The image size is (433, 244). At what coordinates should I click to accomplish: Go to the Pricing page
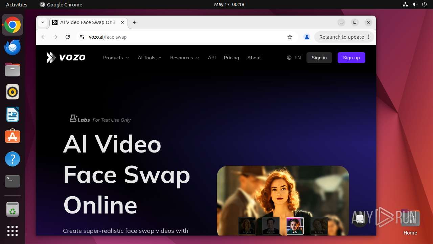[231, 58]
